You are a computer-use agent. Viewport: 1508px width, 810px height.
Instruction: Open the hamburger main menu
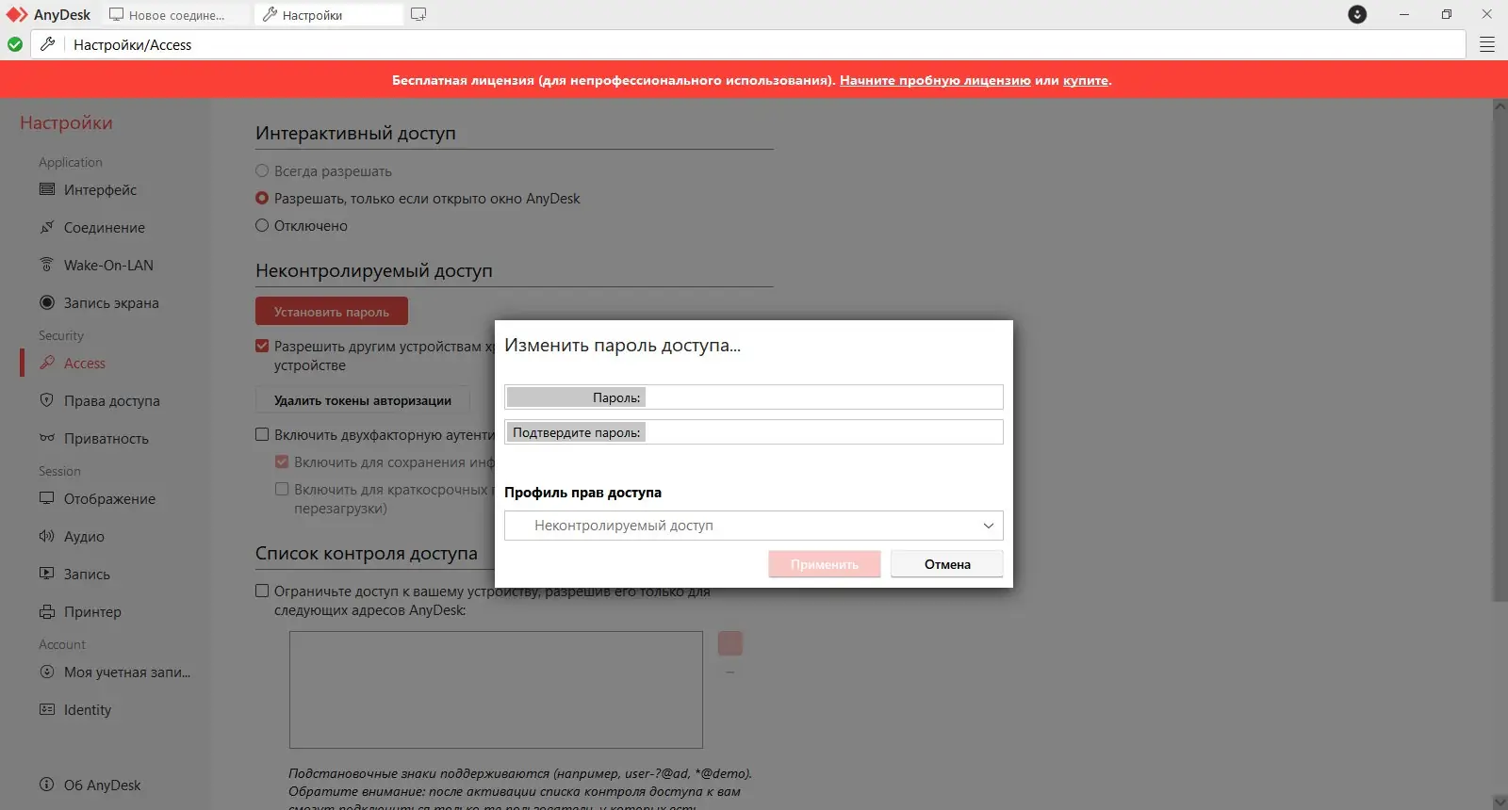pyautogui.click(x=1487, y=44)
